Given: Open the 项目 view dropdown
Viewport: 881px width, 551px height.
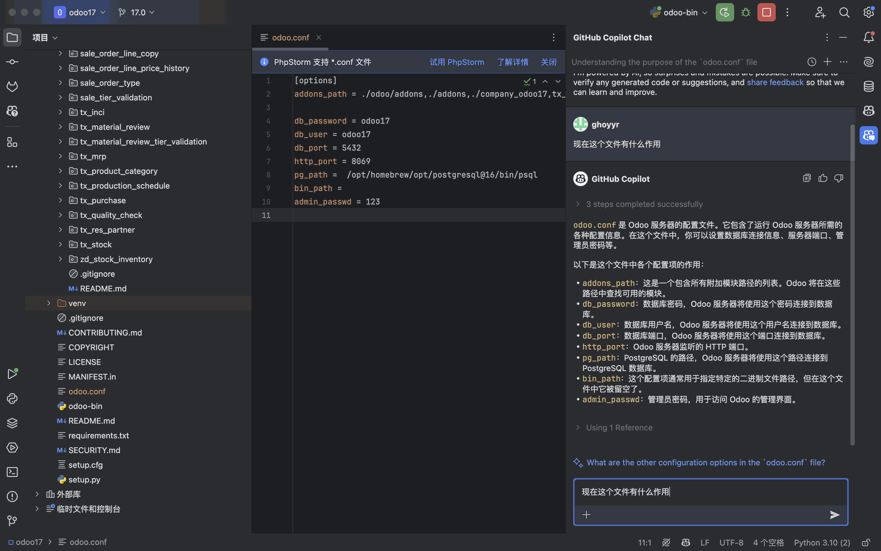Looking at the screenshot, I should click(x=45, y=38).
